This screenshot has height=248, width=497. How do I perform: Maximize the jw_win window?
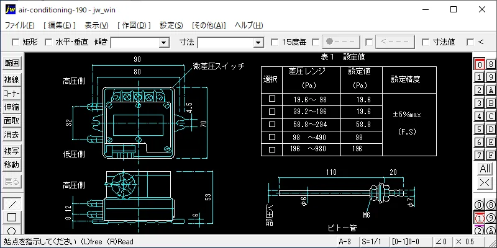(x=454, y=9)
